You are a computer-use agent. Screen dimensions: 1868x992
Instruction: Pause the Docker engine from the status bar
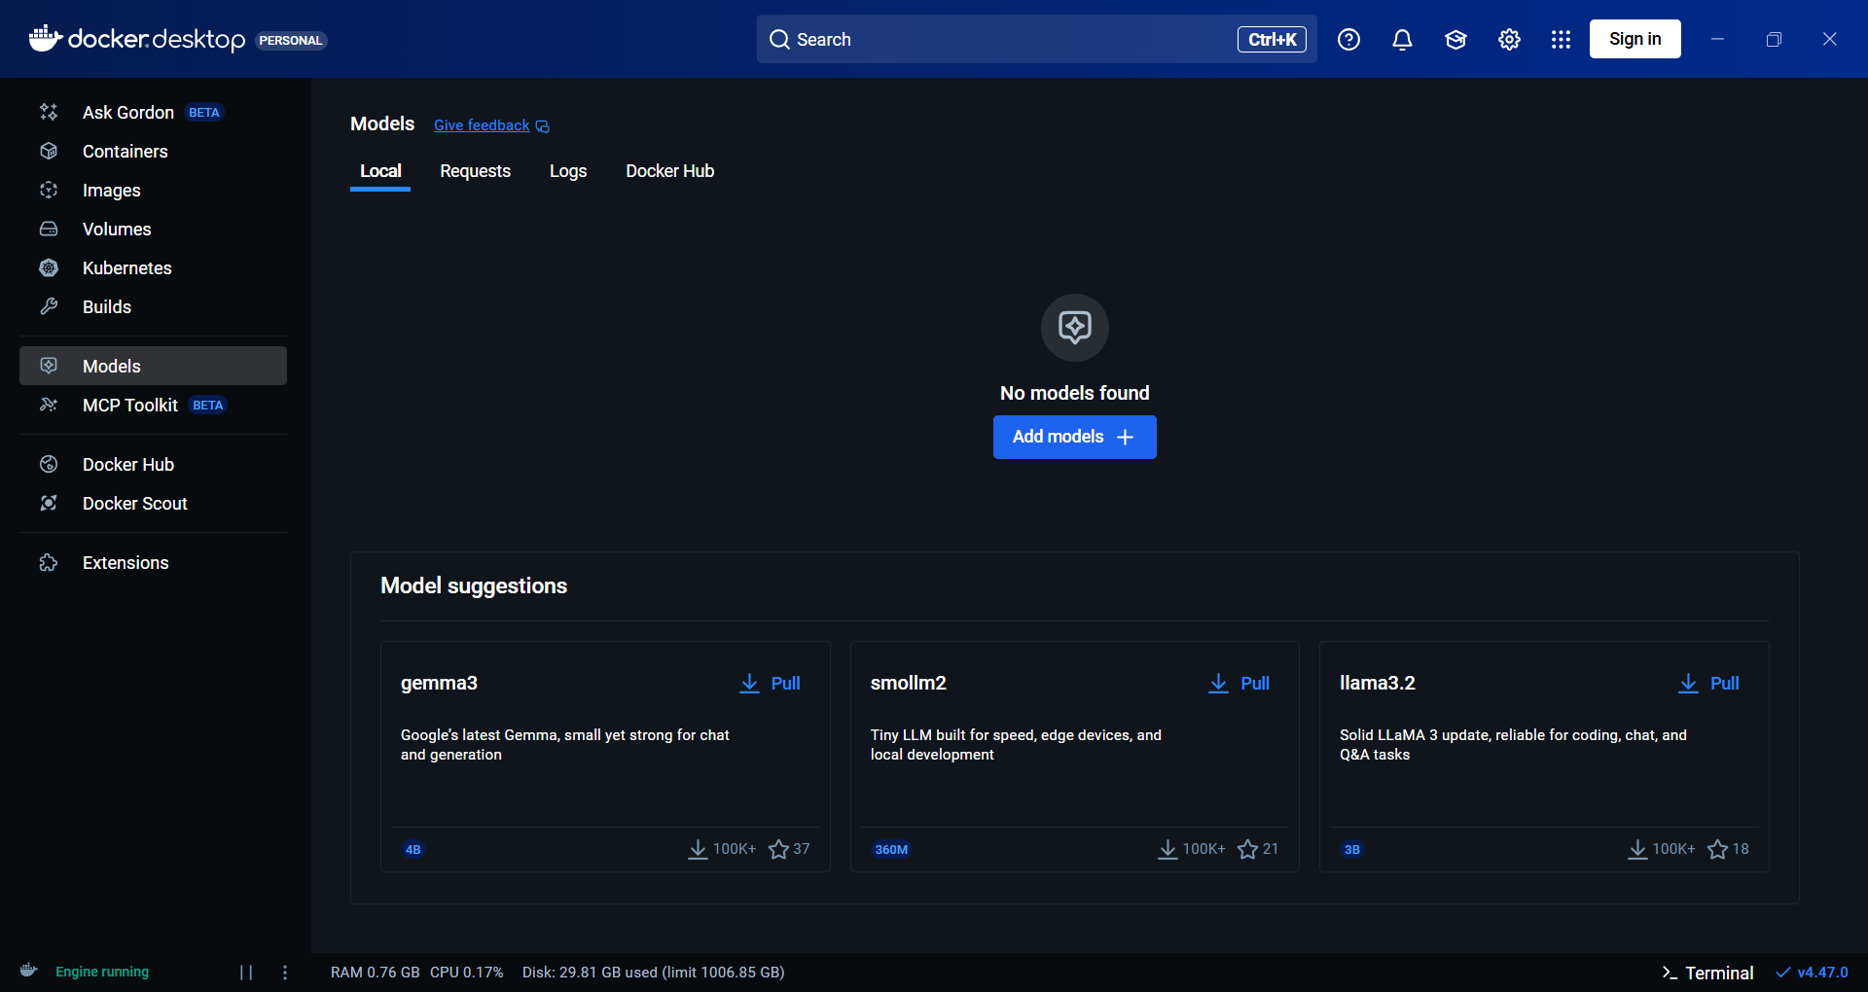tap(246, 972)
